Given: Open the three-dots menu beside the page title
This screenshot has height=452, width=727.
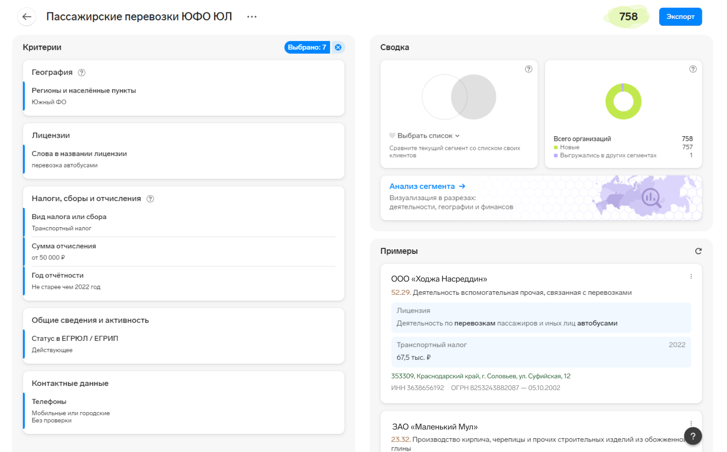Looking at the screenshot, I should (x=252, y=17).
